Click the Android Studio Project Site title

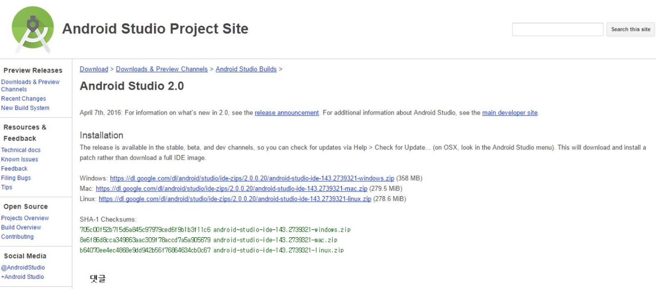coord(155,29)
